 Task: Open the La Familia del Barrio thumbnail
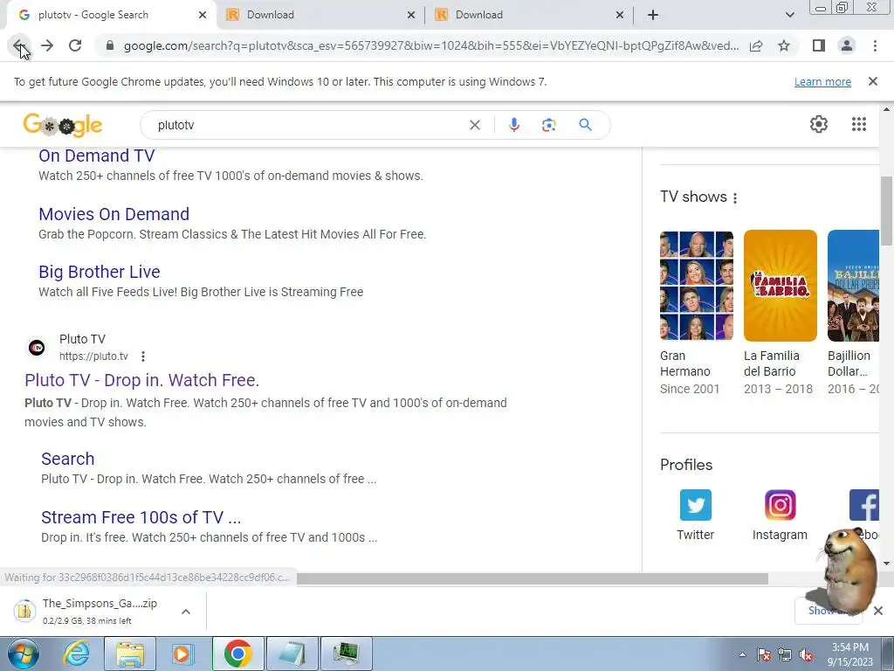tap(780, 286)
